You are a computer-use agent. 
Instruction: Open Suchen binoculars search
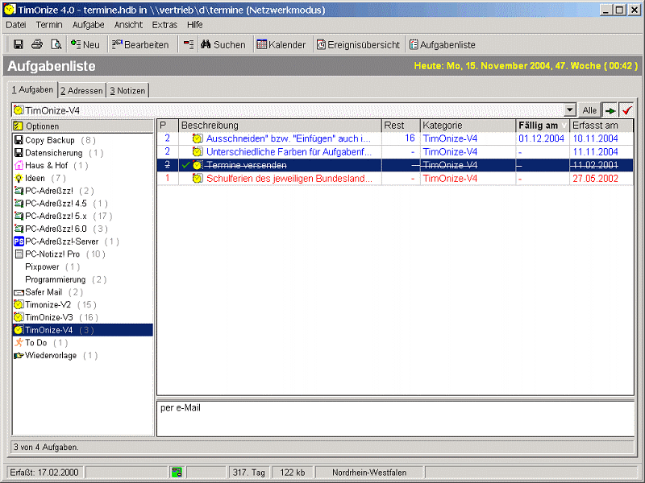pos(223,44)
